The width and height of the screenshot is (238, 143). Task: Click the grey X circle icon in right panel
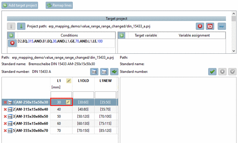tap(222, 71)
